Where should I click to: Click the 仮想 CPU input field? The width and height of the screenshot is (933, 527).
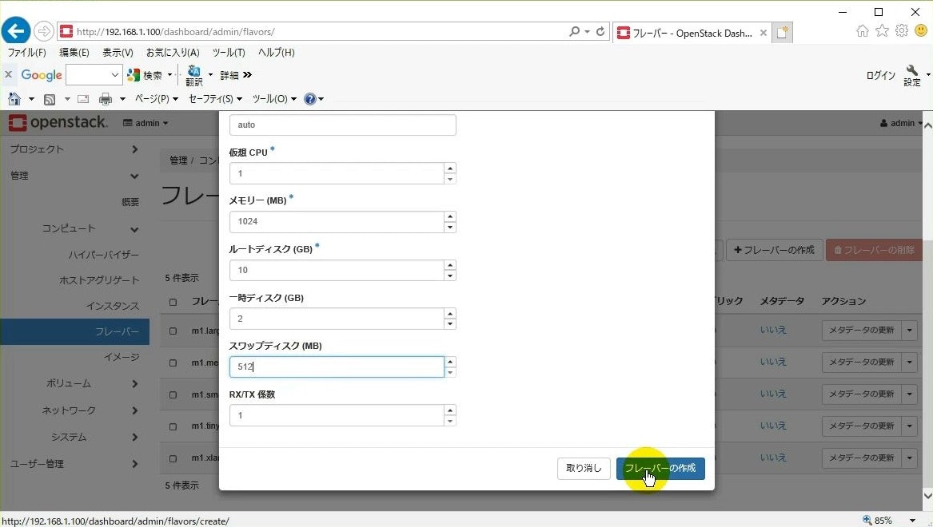pos(337,173)
